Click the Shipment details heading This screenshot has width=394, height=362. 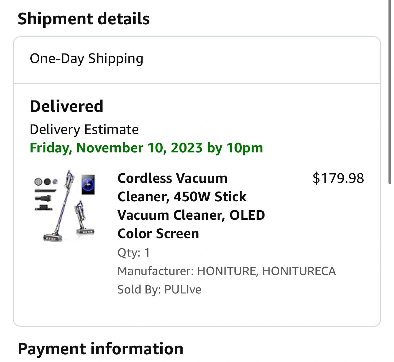[x=83, y=19]
